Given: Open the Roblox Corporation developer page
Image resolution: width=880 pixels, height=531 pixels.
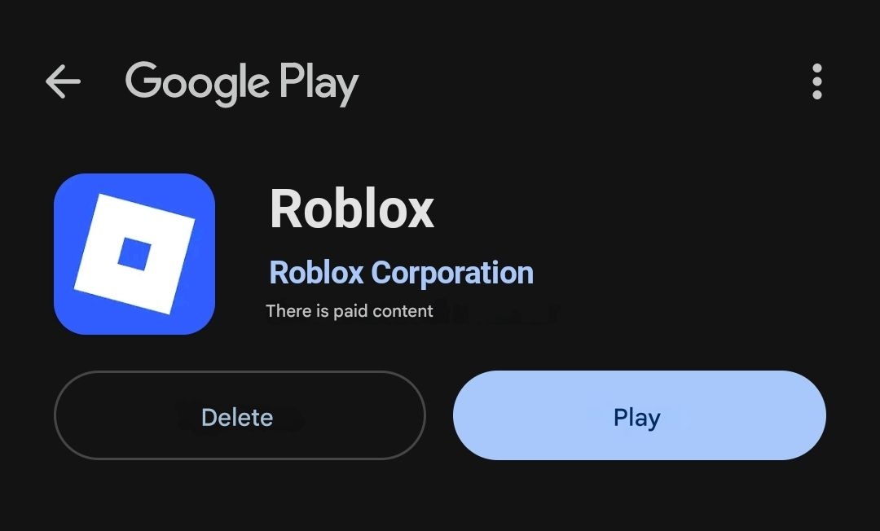Looking at the screenshot, I should click(x=401, y=273).
